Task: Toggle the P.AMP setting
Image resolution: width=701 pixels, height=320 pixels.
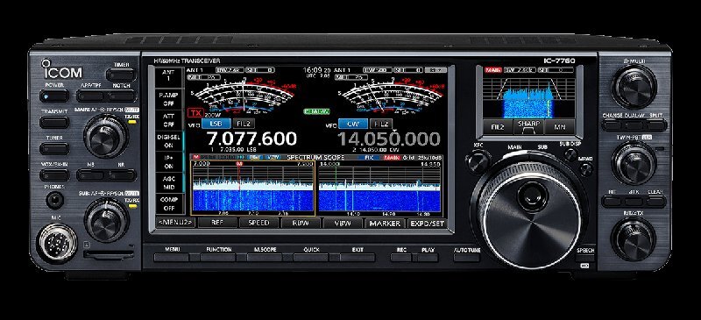Action: point(169,99)
